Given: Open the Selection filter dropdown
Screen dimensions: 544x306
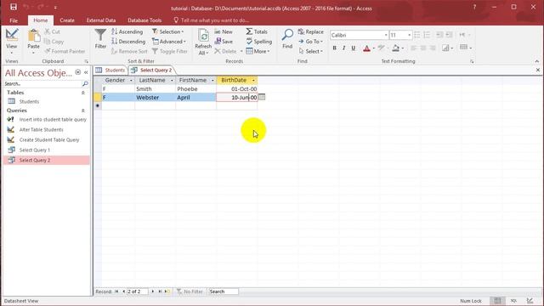Looking at the screenshot, I should point(168,31).
